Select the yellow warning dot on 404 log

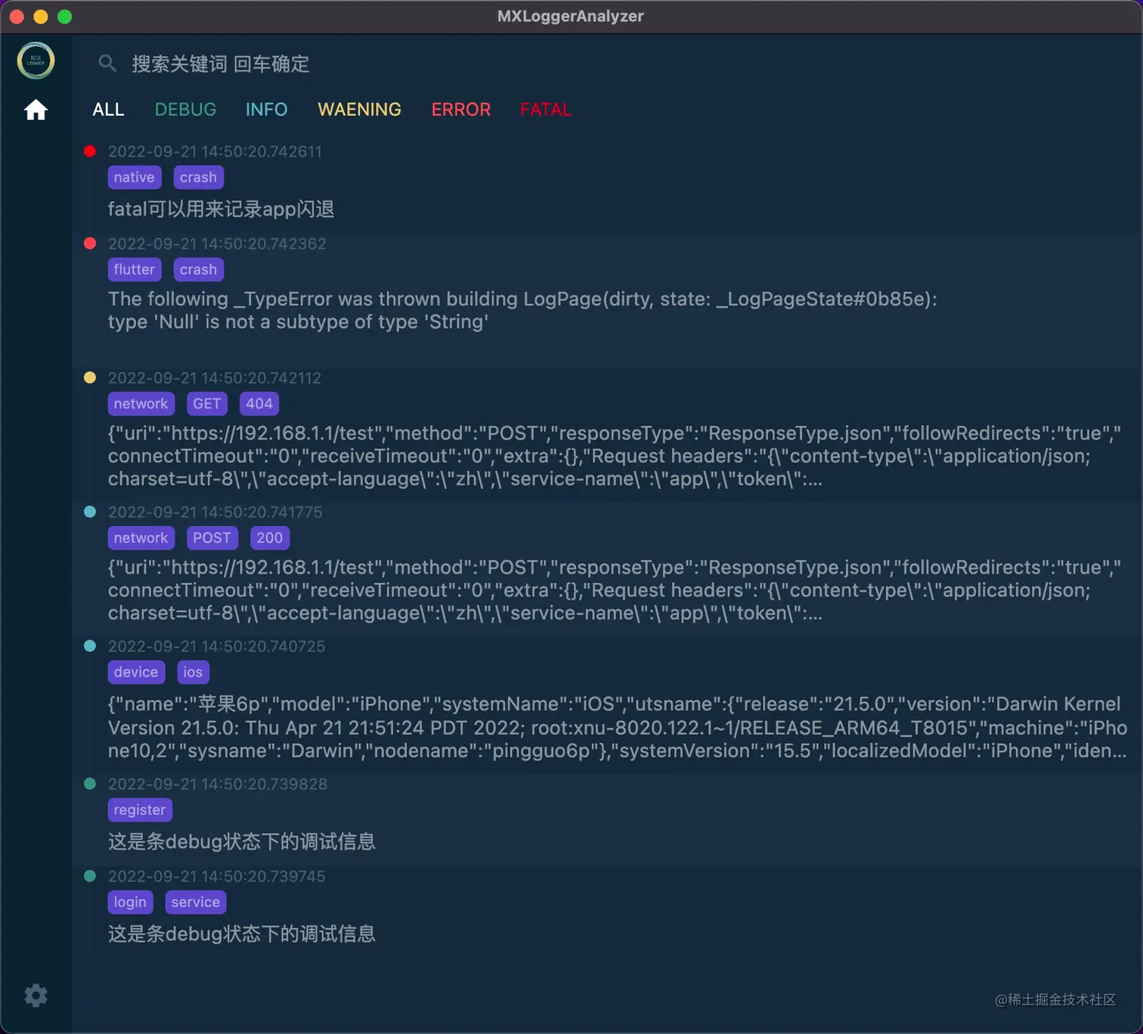pos(90,377)
